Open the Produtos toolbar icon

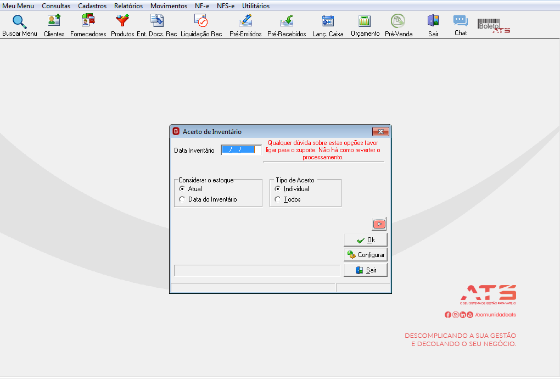click(x=122, y=20)
